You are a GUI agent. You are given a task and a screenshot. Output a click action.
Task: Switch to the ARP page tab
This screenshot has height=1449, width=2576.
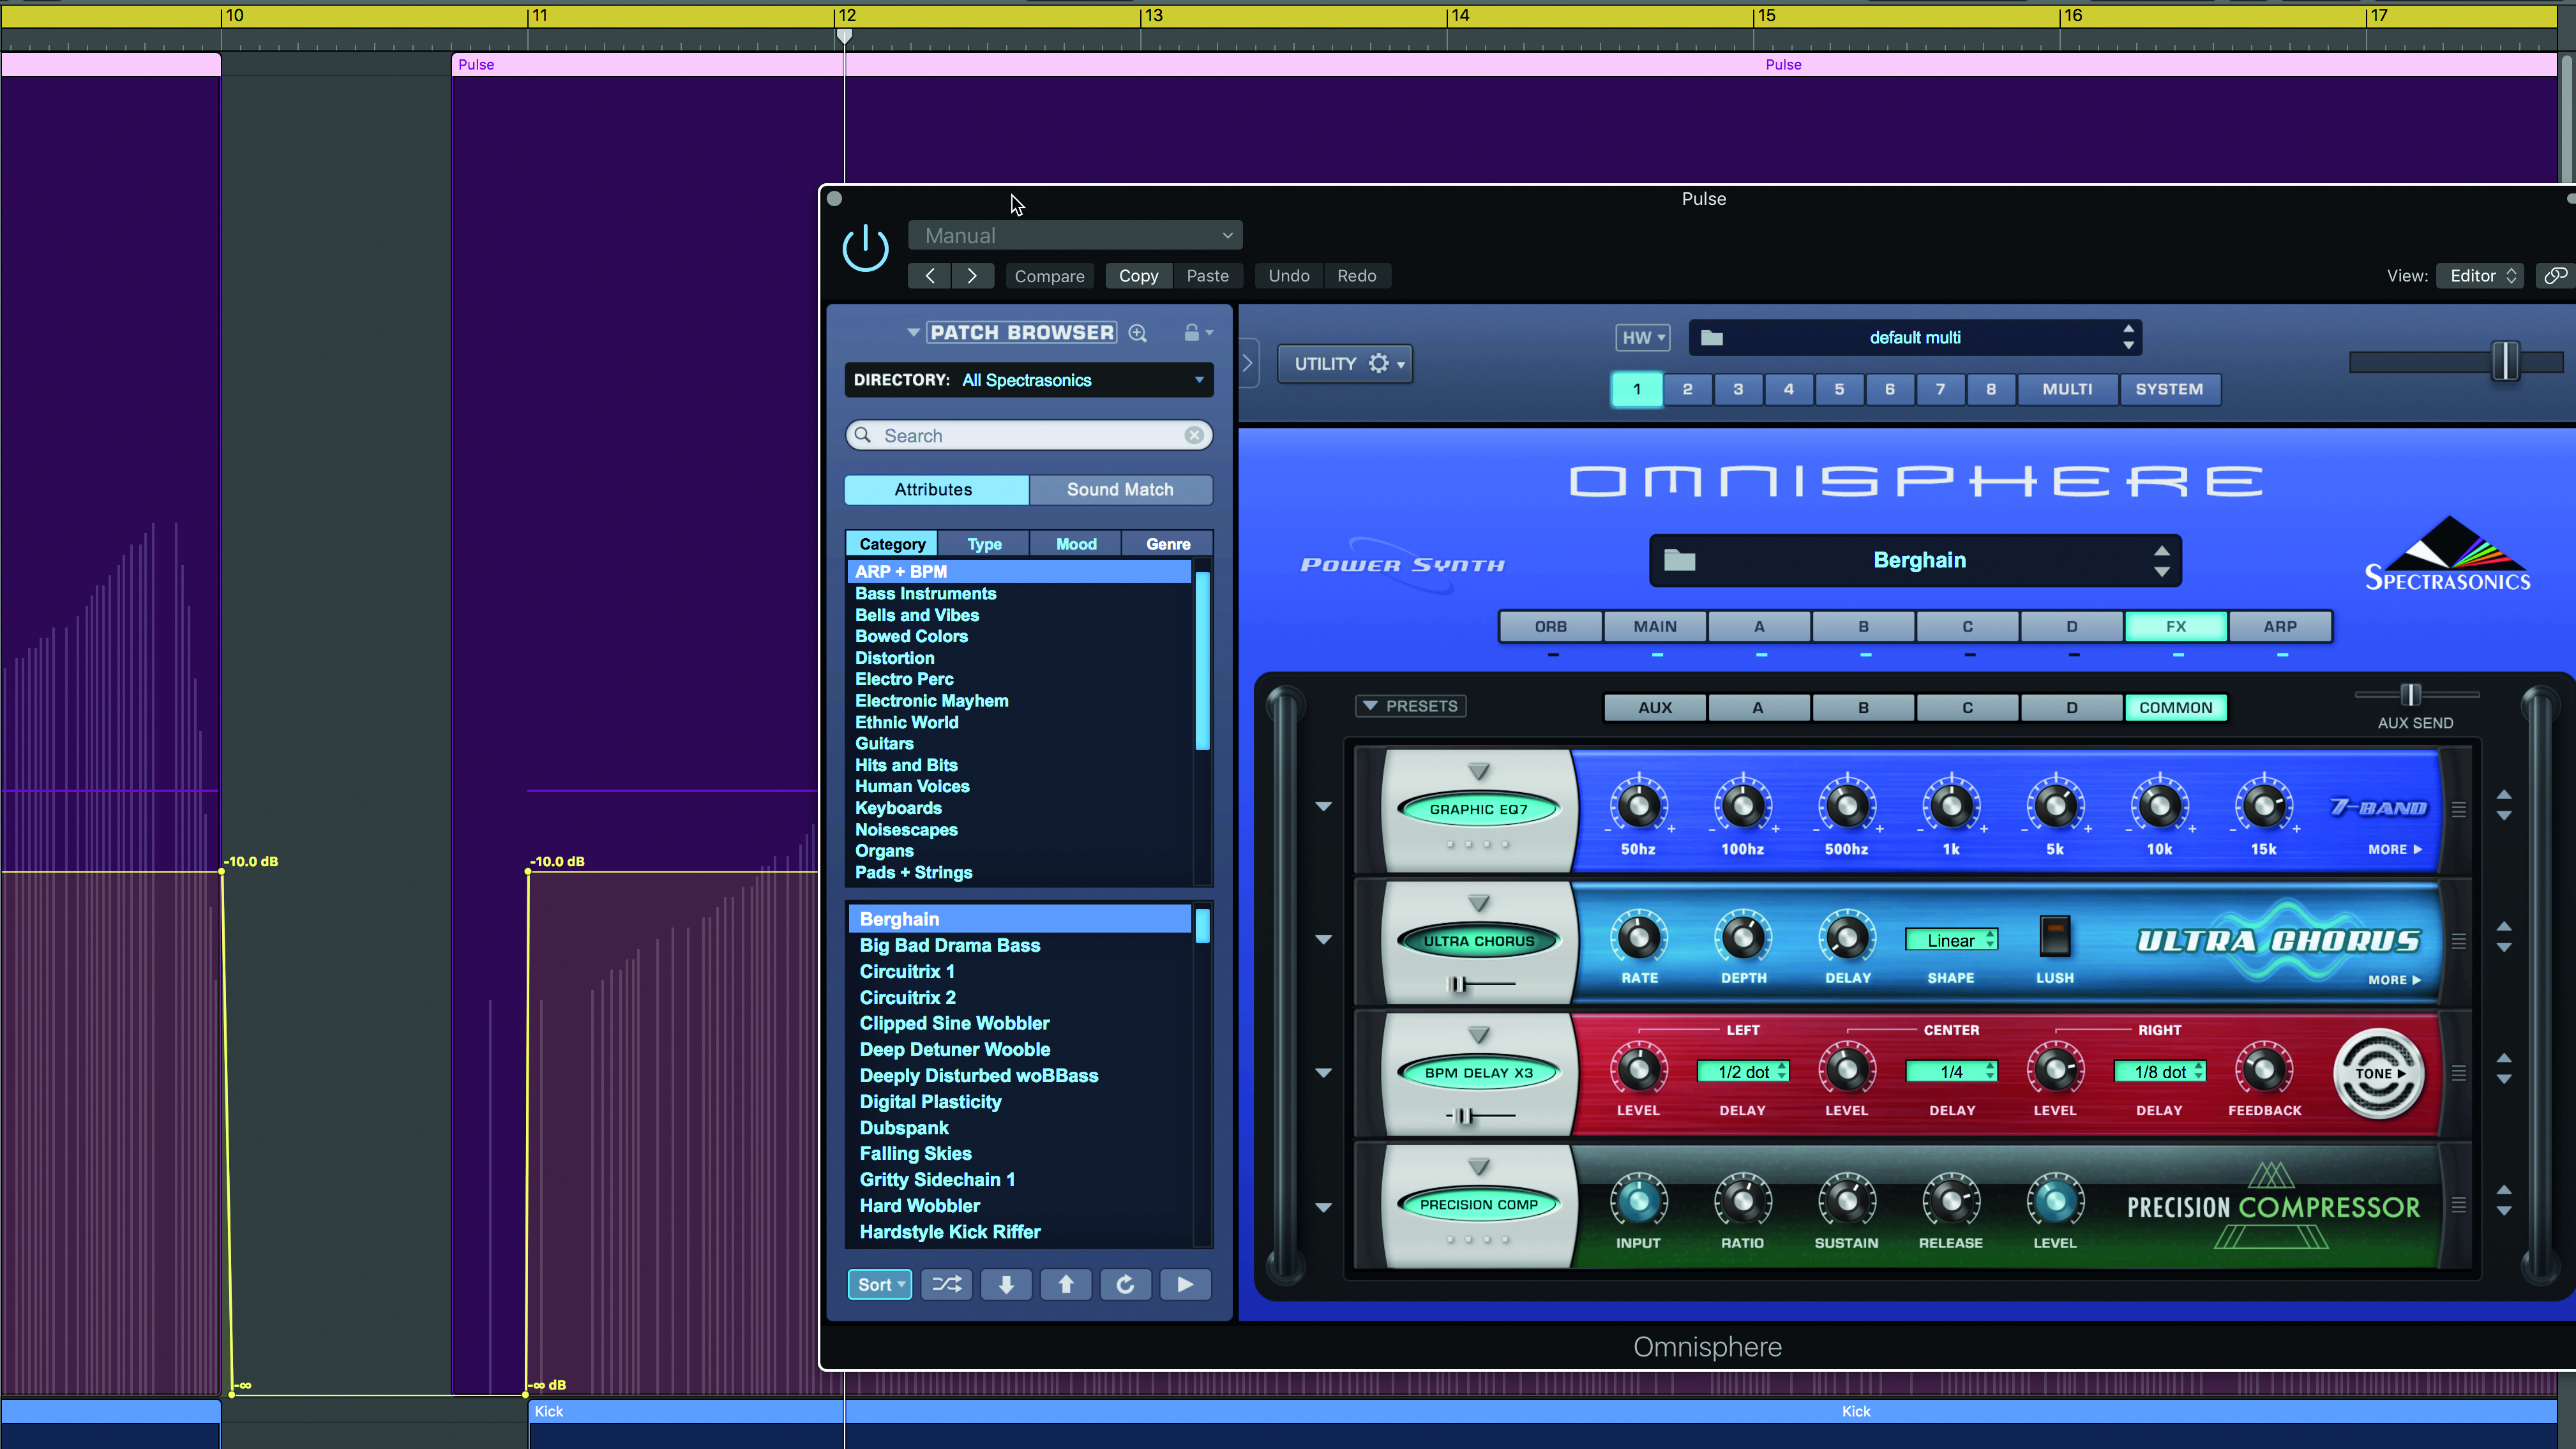2279,627
